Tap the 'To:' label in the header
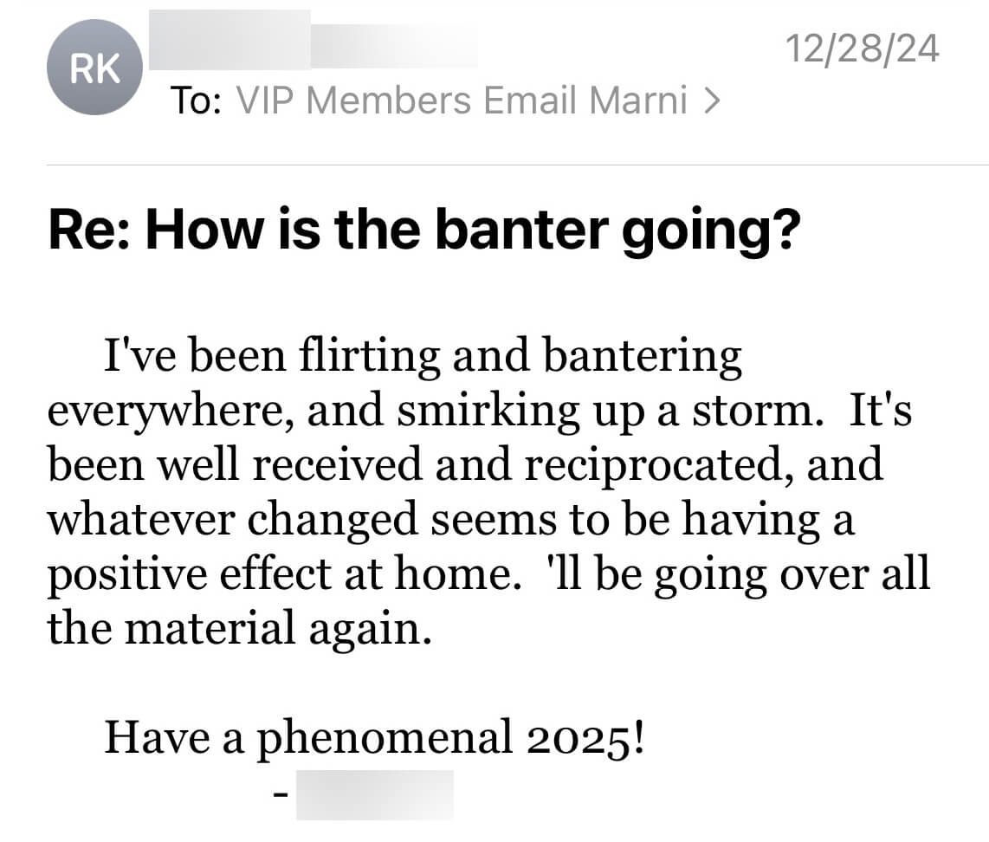The height and width of the screenshot is (842, 989). [197, 100]
